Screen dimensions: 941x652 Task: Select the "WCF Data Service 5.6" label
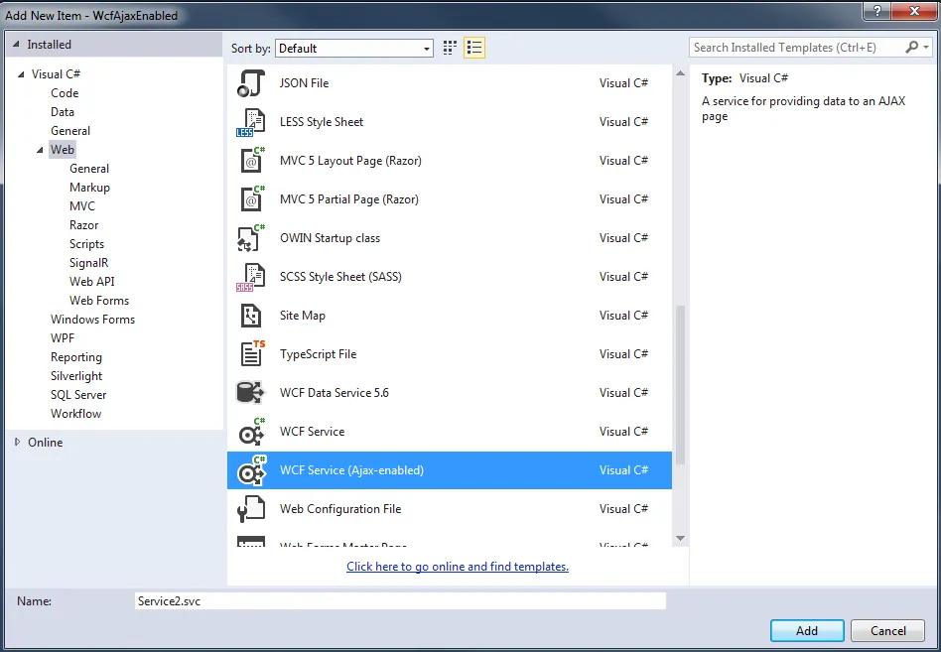click(335, 393)
